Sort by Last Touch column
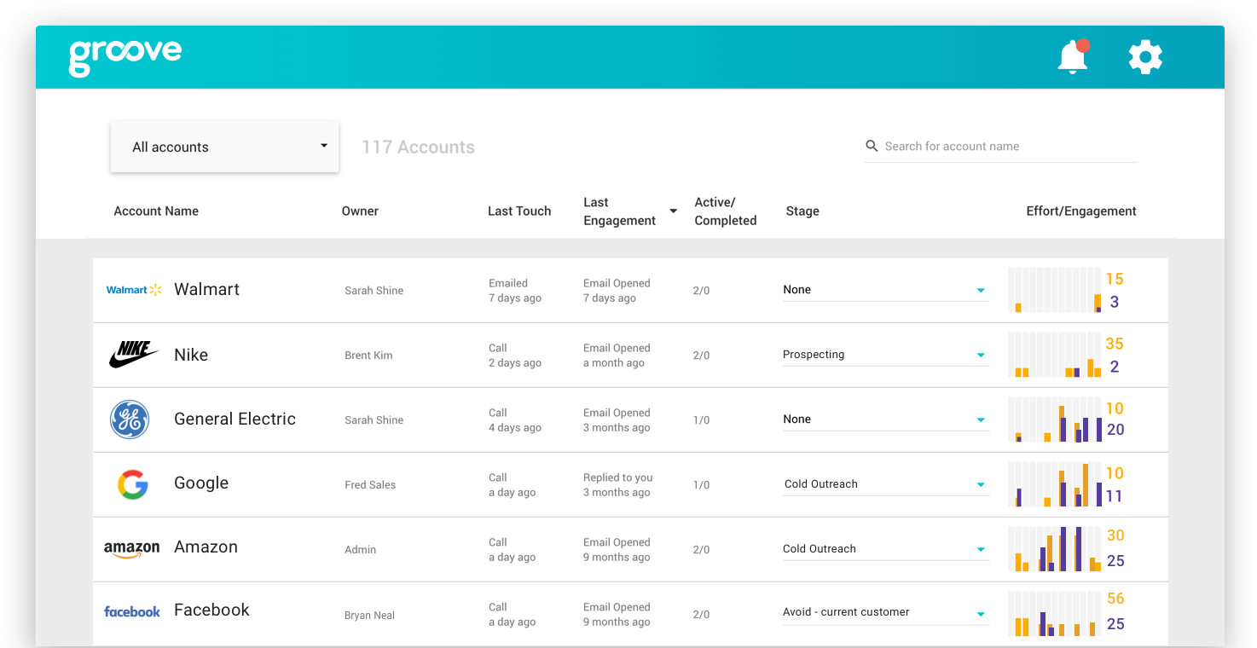The image size is (1257, 648). point(519,211)
